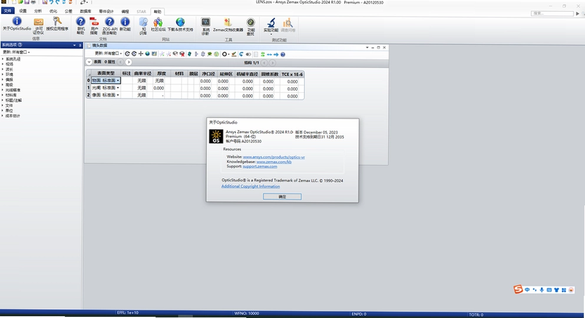Switch to the 编程 ribbon tab
This screenshot has height=318, width=585.
tap(125, 12)
